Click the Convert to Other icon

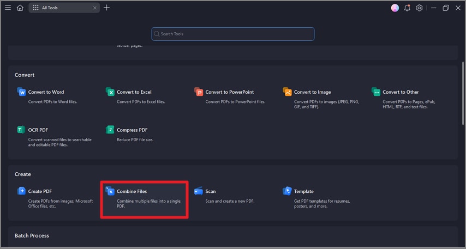pyautogui.click(x=376, y=92)
